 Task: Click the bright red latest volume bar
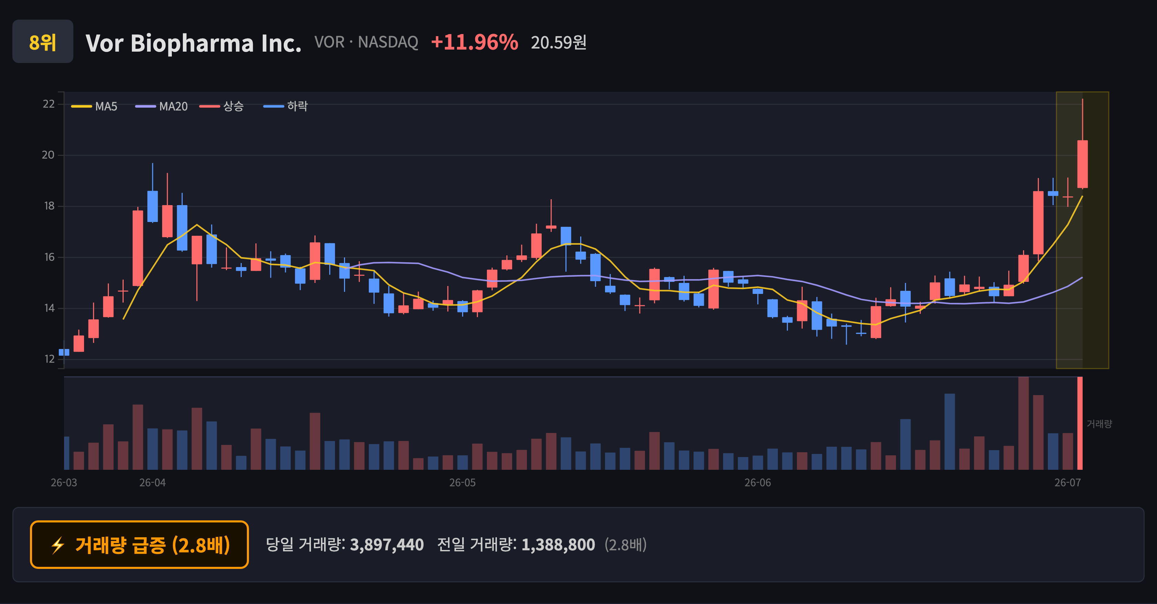pyautogui.click(x=1080, y=423)
